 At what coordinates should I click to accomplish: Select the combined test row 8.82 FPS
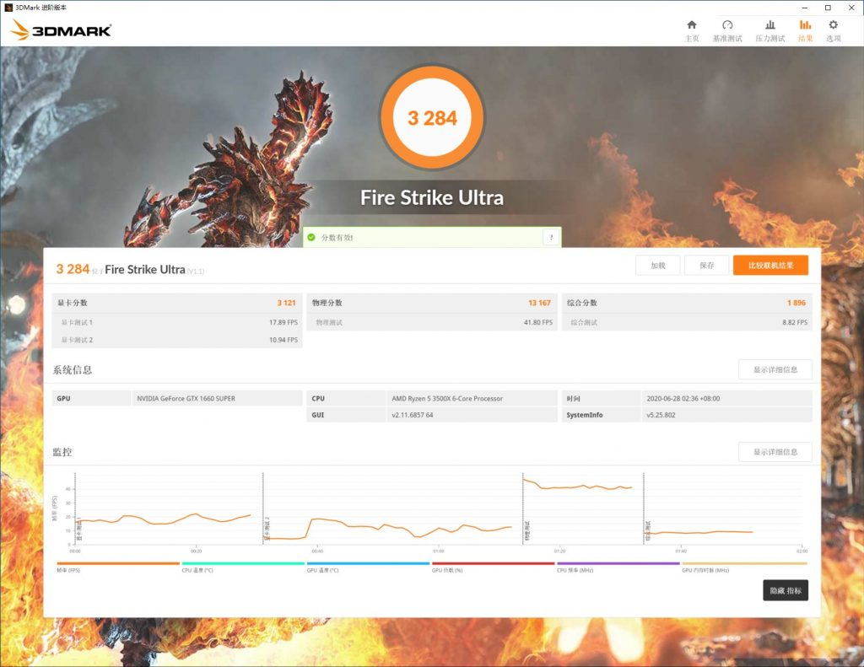(x=687, y=322)
